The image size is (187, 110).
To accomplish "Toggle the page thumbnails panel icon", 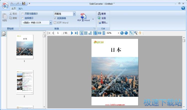I will click(4, 34).
